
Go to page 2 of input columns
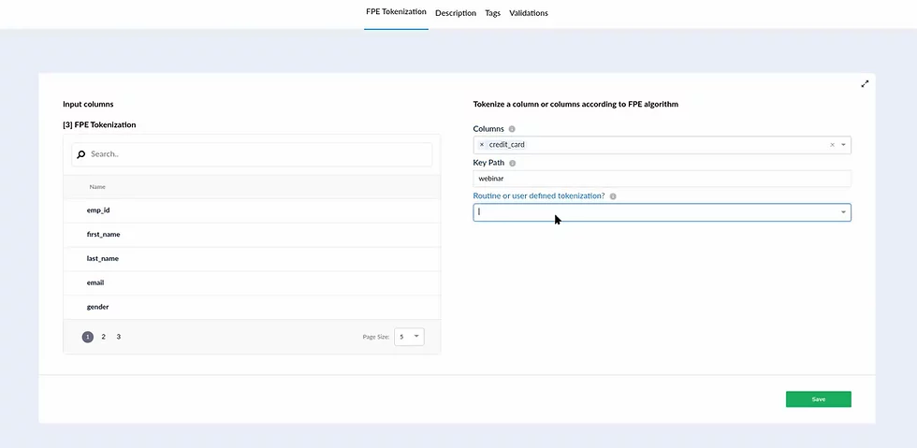[x=104, y=337]
